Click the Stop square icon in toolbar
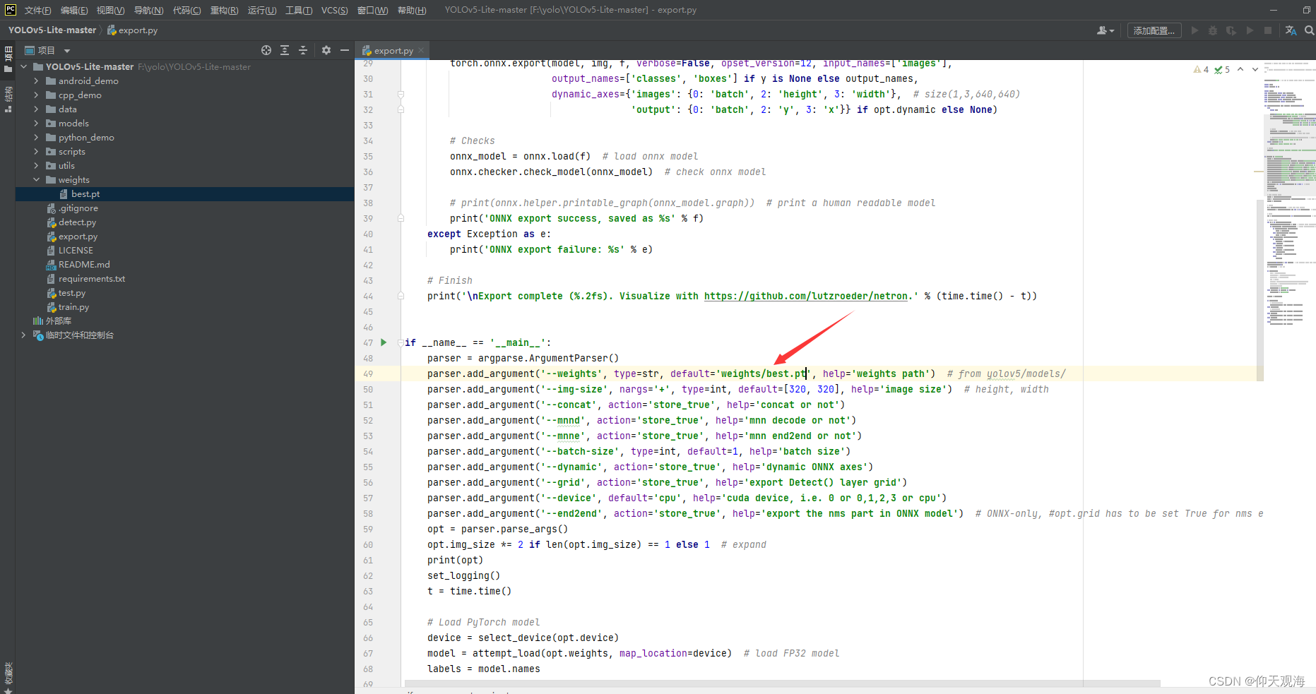 (1268, 30)
